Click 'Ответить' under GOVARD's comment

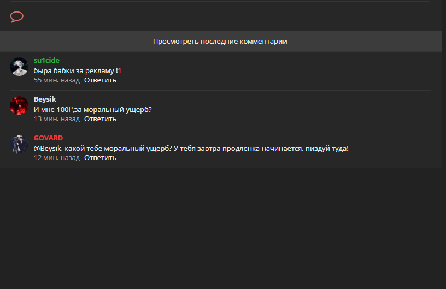tap(100, 158)
